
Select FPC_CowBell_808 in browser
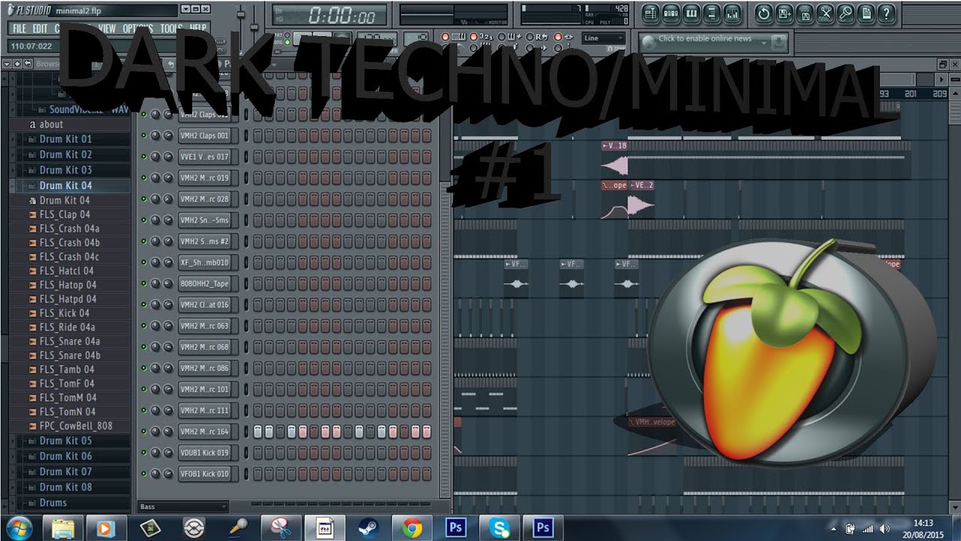76,426
